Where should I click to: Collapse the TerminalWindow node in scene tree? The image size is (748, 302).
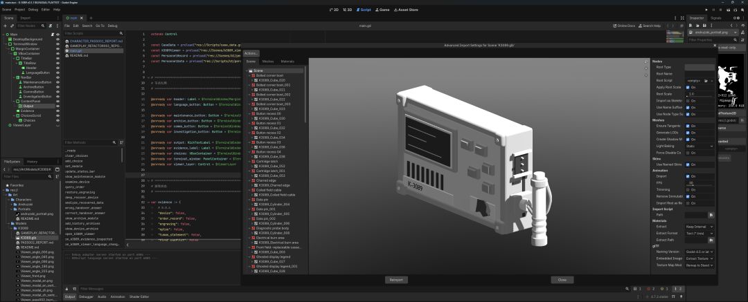coord(7,44)
